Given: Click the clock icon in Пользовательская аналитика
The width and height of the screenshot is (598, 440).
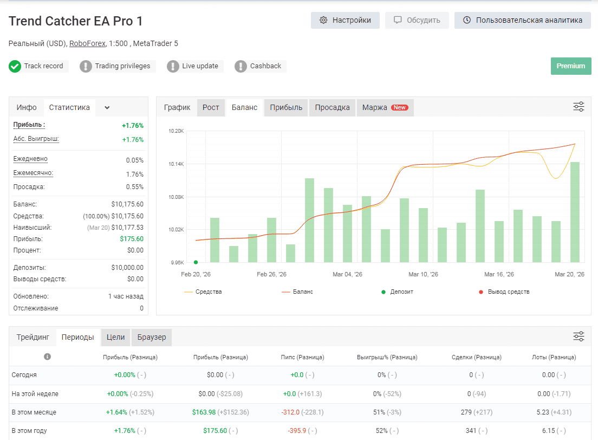Looking at the screenshot, I should (x=467, y=20).
